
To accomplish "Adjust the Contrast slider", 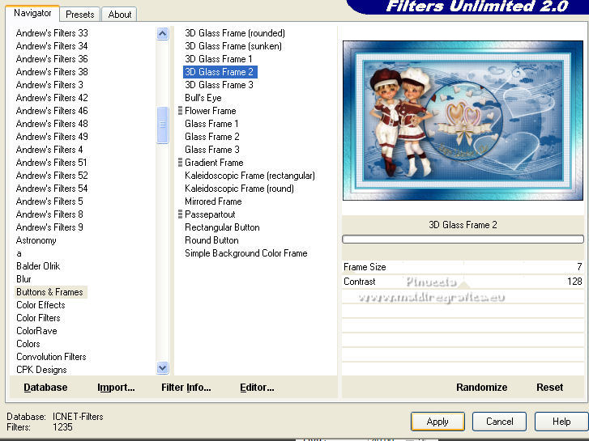I will [x=463, y=282].
